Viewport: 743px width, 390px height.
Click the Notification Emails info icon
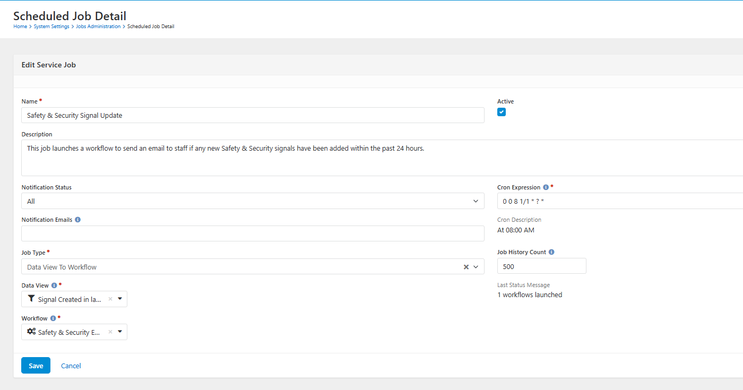[78, 220]
